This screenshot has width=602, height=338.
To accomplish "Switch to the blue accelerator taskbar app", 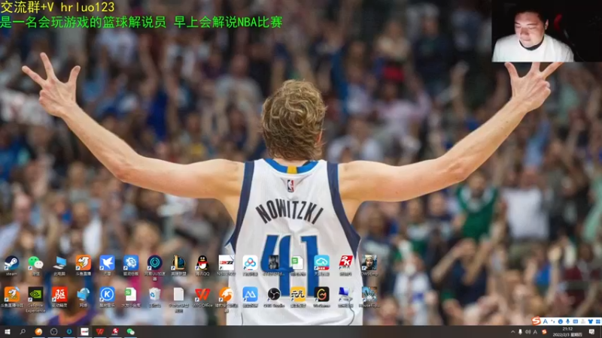I will [69, 332].
